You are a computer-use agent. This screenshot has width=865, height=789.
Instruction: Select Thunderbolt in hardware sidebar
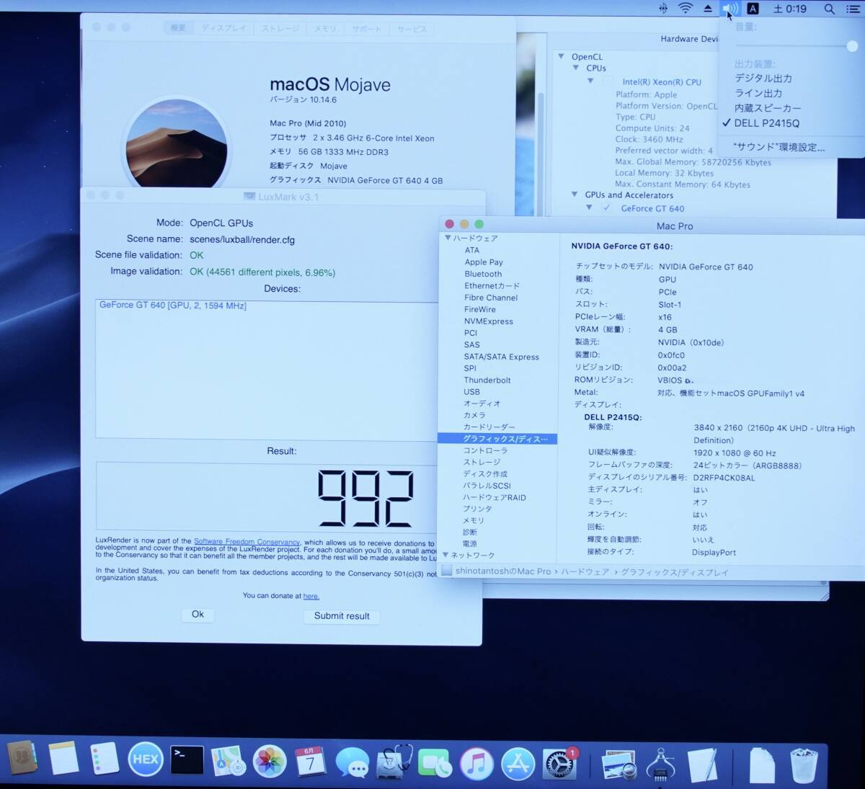click(x=487, y=380)
